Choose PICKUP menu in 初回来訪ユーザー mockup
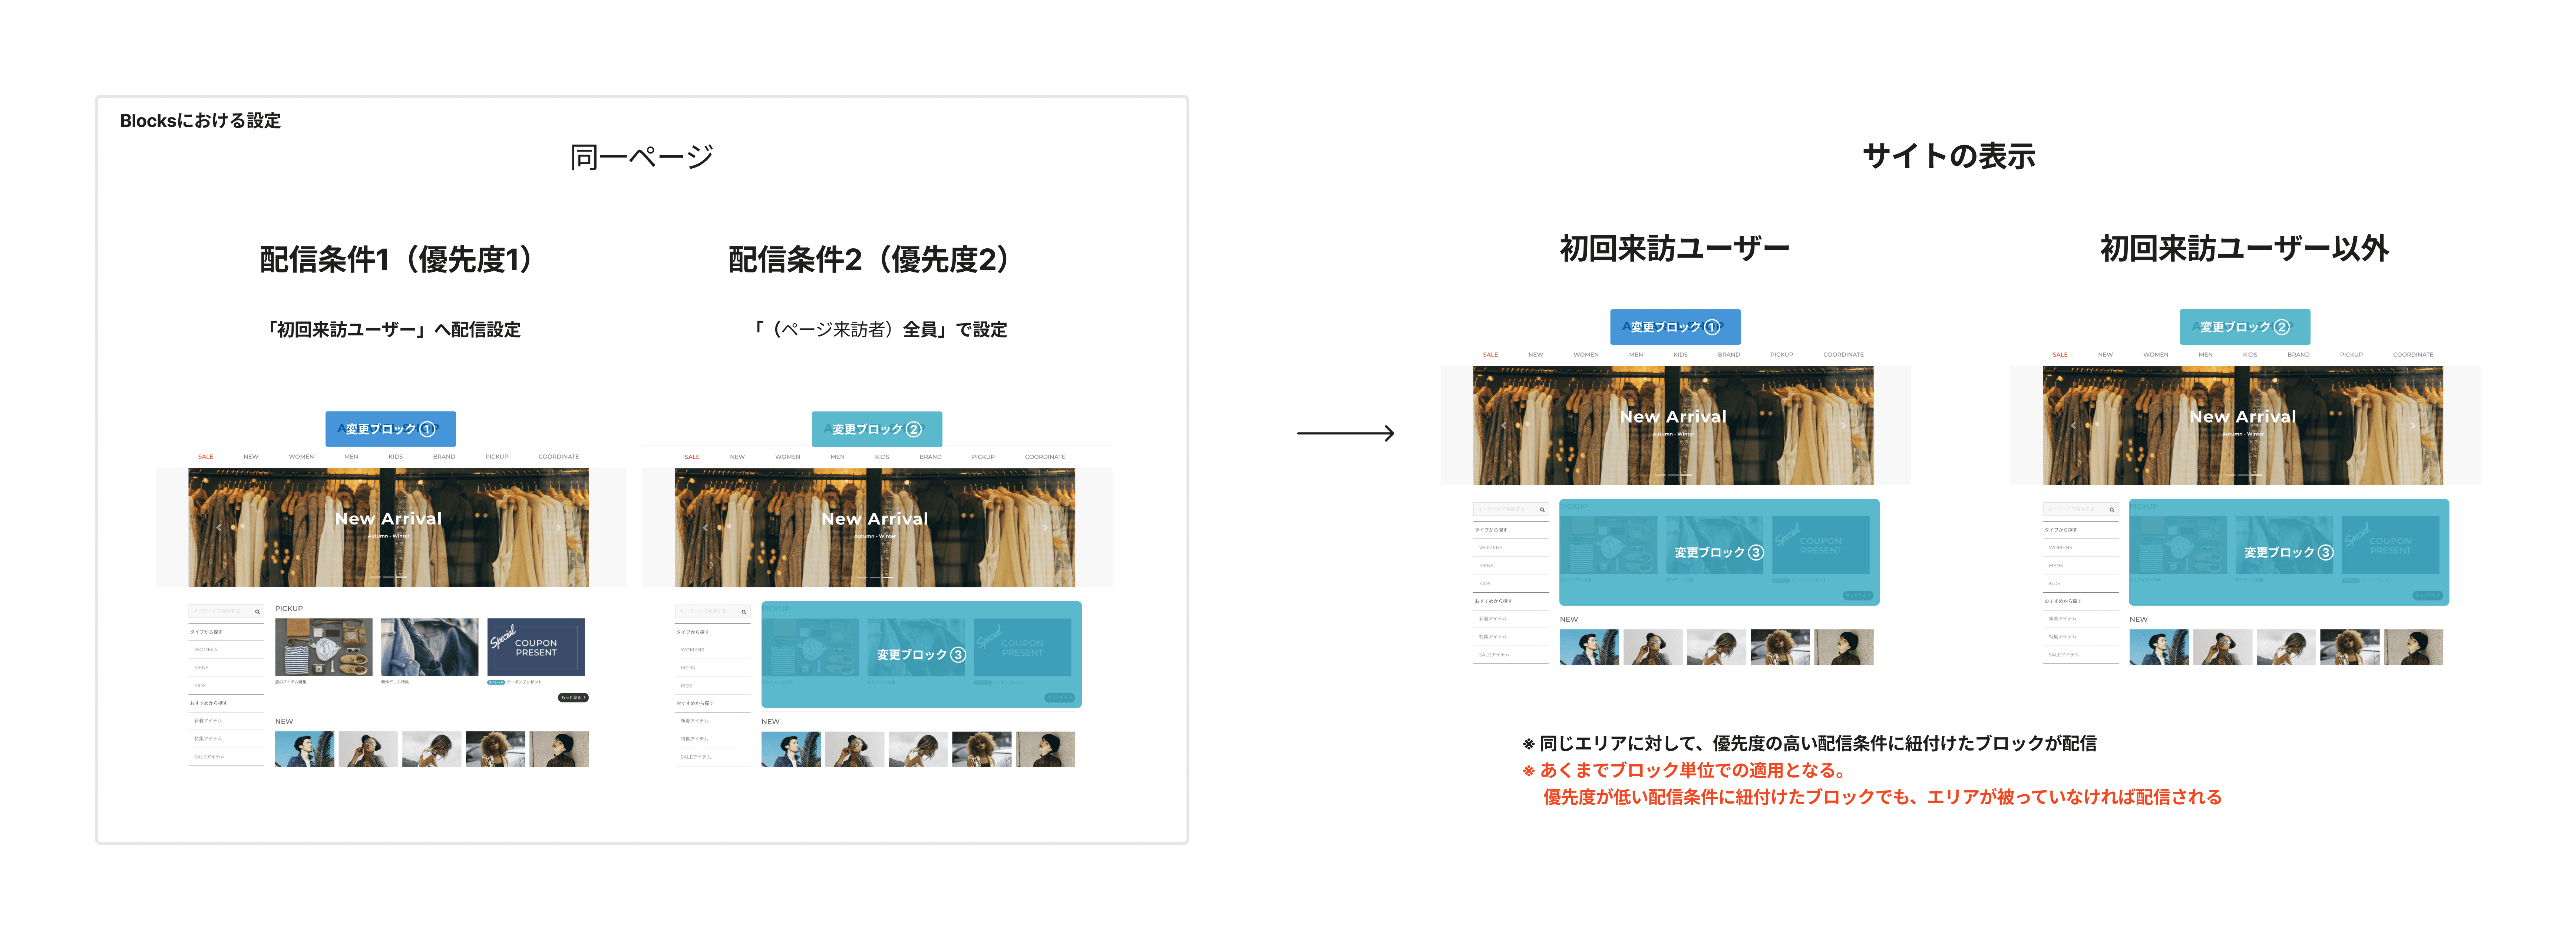This screenshot has width=2576, height=940. (x=1781, y=355)
